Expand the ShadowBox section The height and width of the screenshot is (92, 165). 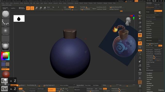point(149,30)
